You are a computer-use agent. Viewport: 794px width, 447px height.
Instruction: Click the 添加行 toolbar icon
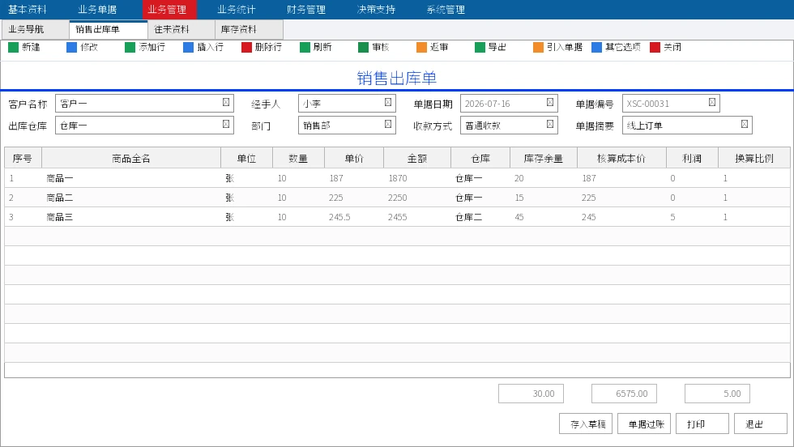pyautogui.click(x=130, y=47)
